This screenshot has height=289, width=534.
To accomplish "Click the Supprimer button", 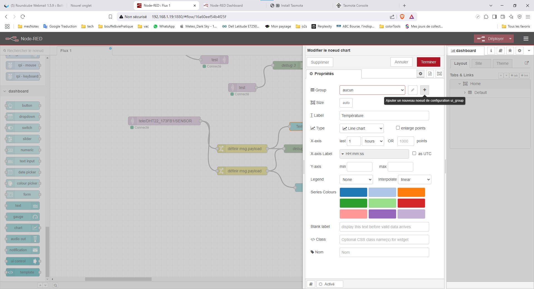I will click(x=320, y=62).
